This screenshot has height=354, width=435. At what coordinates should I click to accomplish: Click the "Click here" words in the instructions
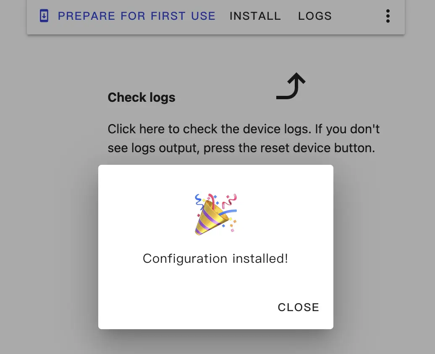(136, 129)
